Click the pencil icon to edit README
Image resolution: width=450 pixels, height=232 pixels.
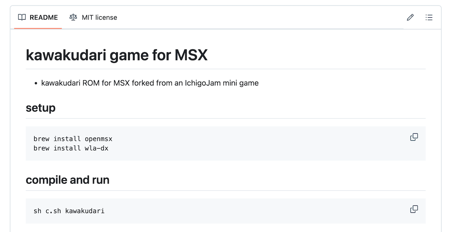410,17
